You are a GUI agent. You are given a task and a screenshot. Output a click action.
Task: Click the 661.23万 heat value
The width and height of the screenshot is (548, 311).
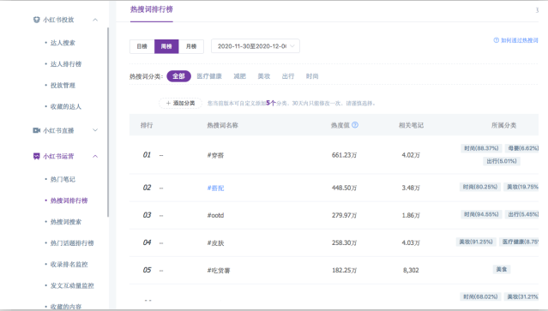[x=344, y=155]
